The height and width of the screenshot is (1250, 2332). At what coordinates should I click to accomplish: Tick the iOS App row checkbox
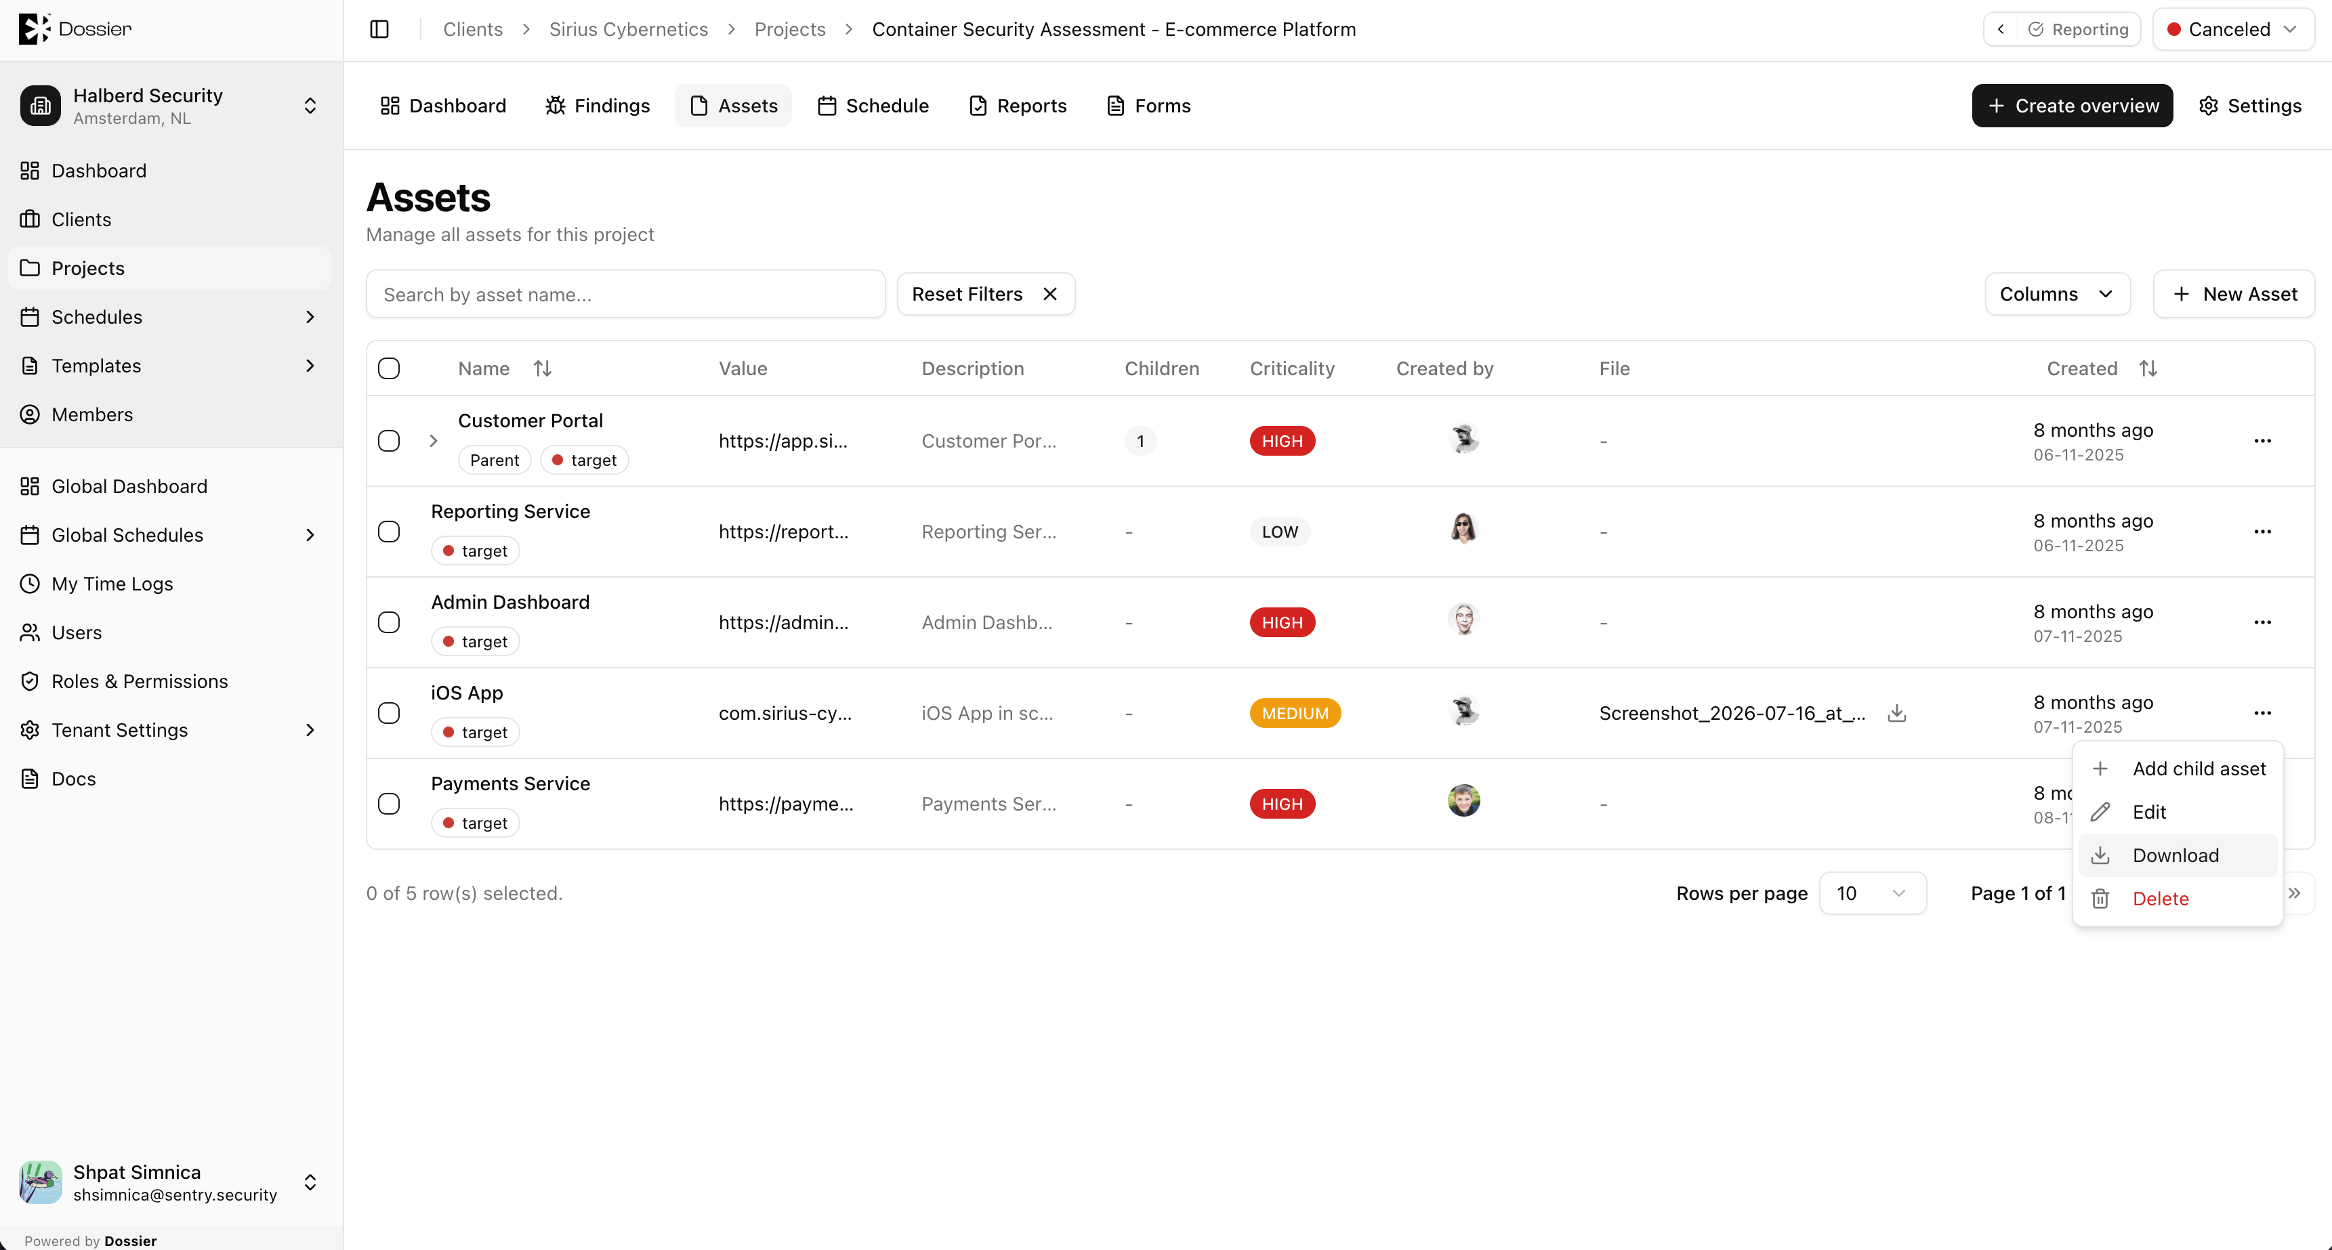(x=388, y=713)
